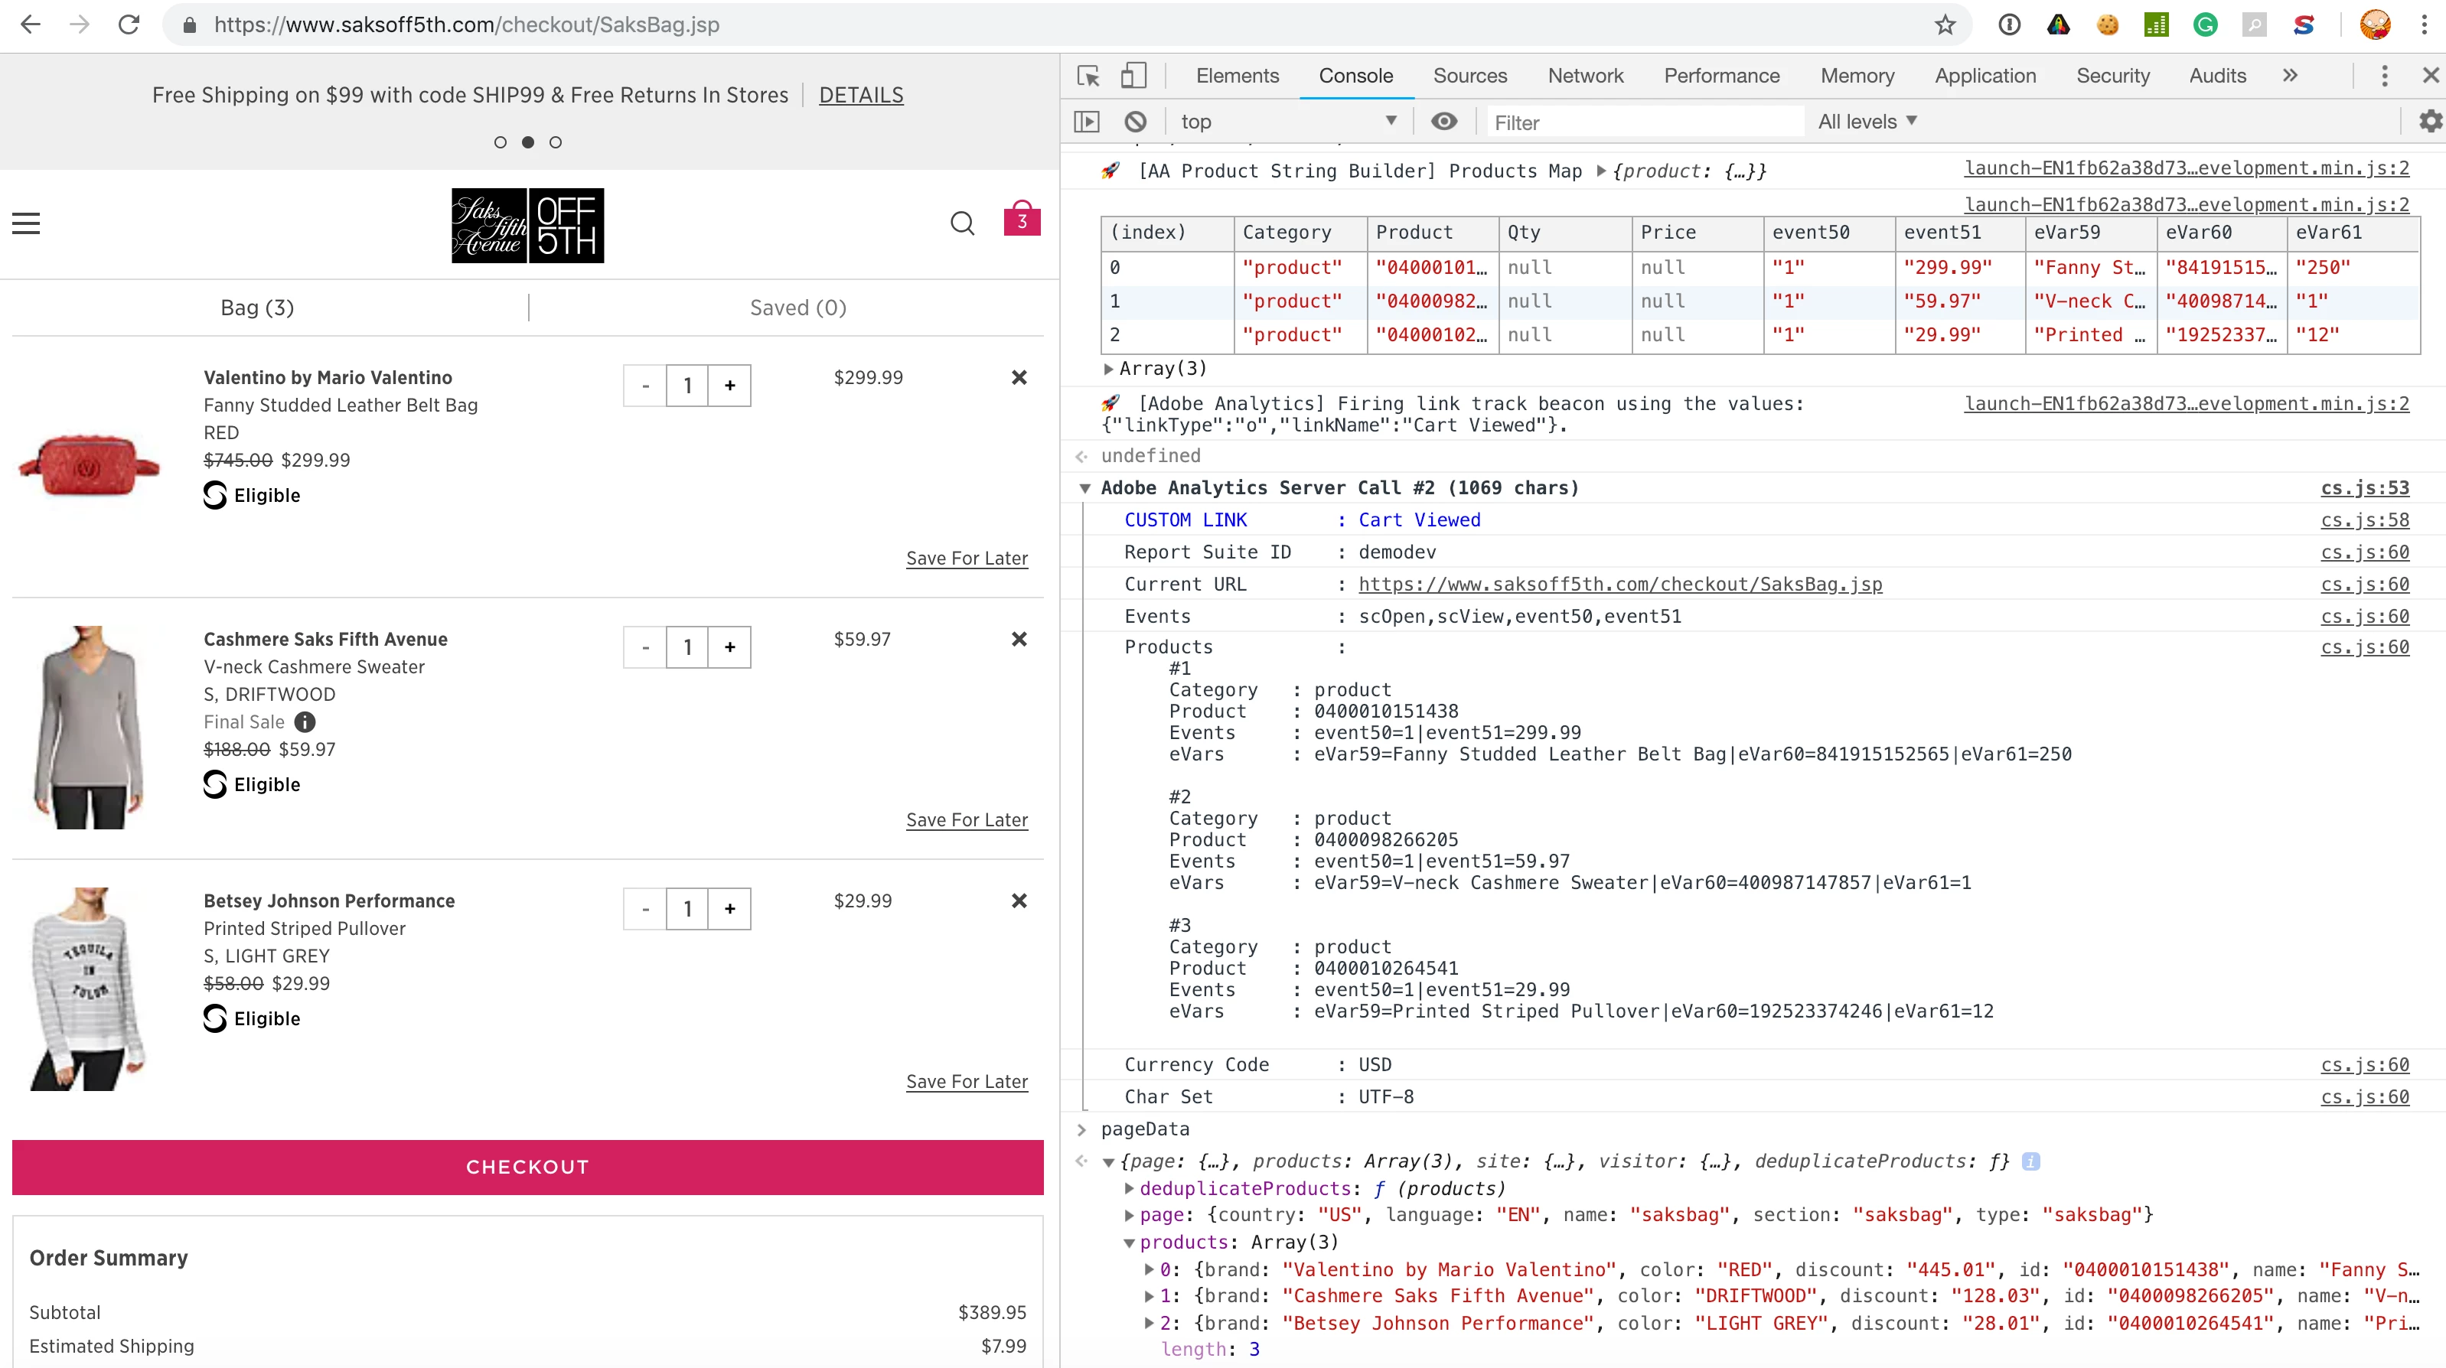
Task: Show the console sidebar panel
Action: point(1086,122)
